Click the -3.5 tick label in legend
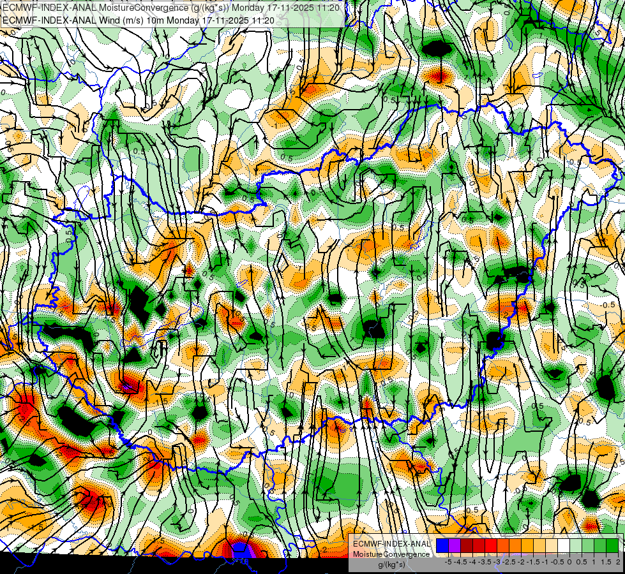Viewport: 625px width, 574px height. point(485,562)
